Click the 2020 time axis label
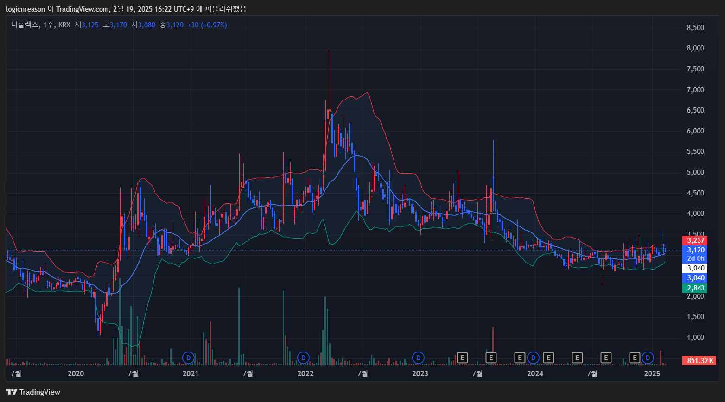 point(76,373)
